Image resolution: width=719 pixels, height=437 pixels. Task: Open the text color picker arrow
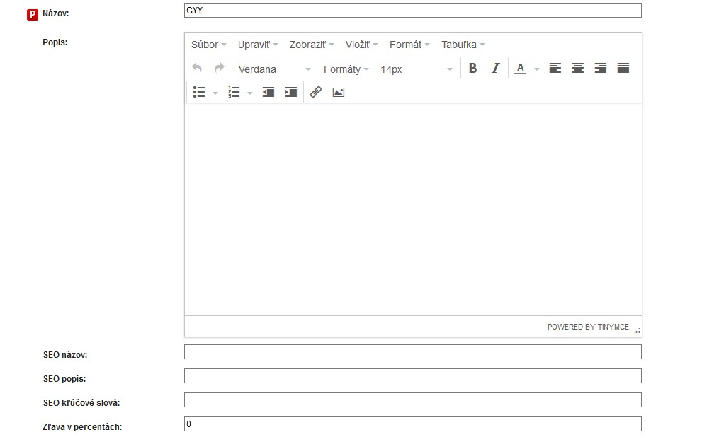tap(537, 69)
